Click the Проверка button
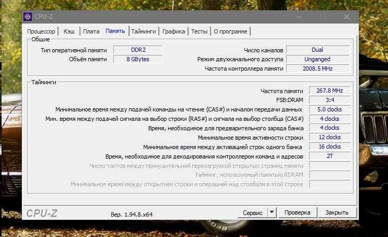This screenshot has height=237, width=388. point(298,213)
